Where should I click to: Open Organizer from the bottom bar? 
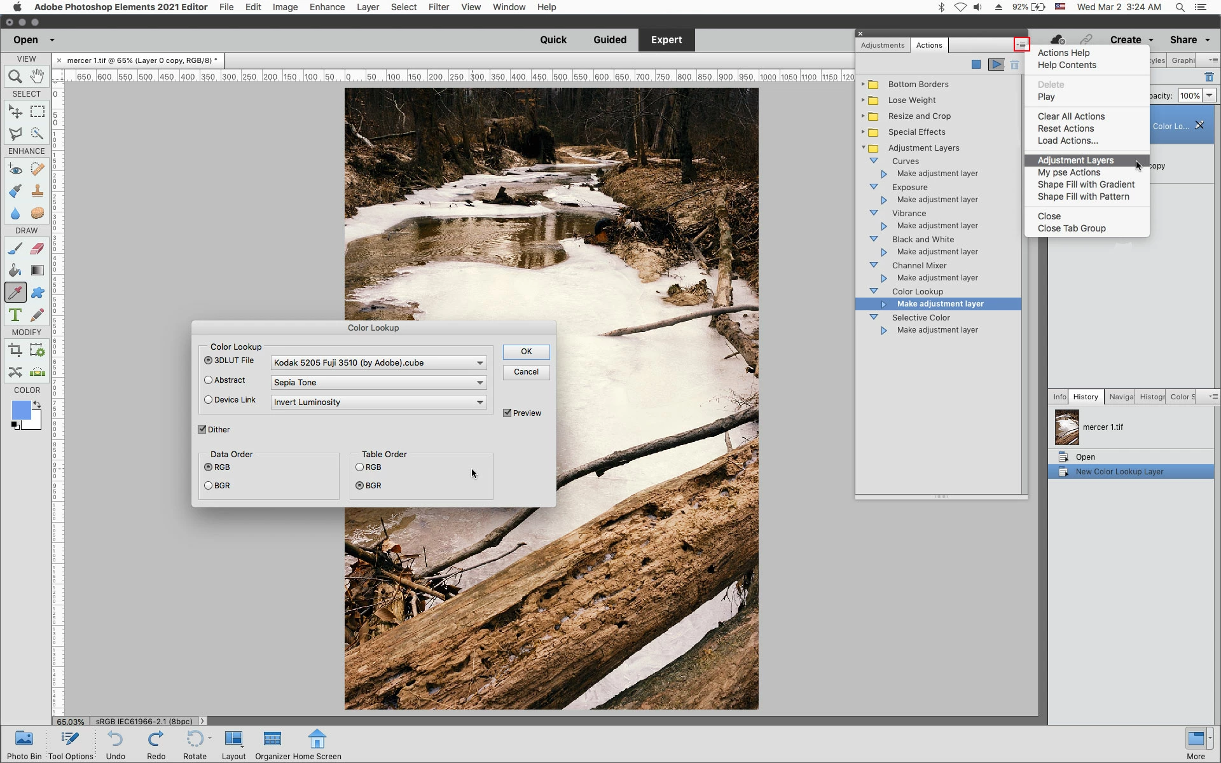pos(272,744)
